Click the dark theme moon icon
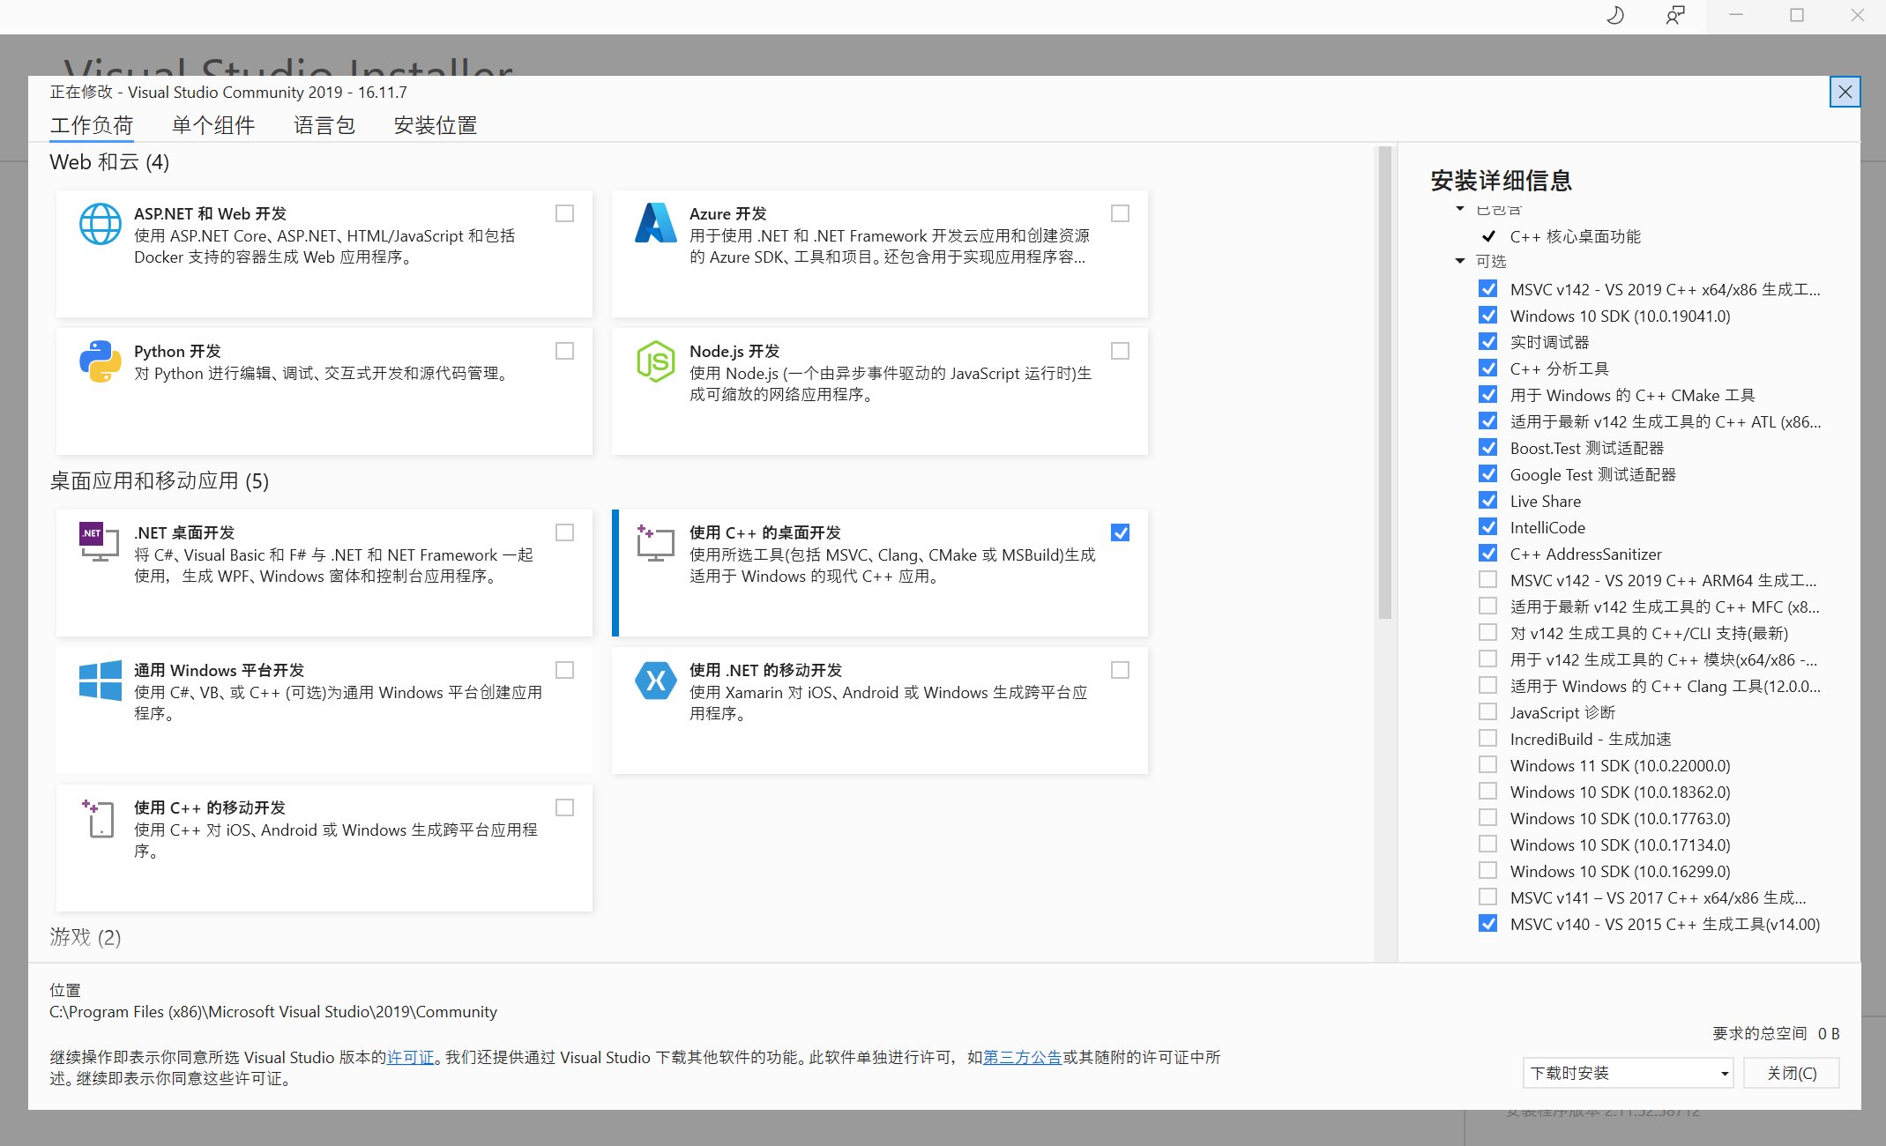1886x1146 pixels. tap(1614, 15)
